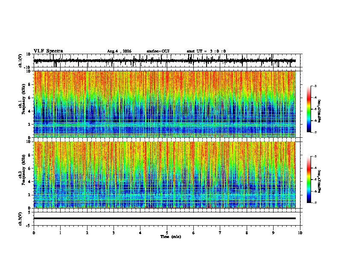Click the ch.1 spectrogram "6" kHz tick label
The height and width of the screenshot is (261, 338).
pyautogui.click(x=30, y=98)
